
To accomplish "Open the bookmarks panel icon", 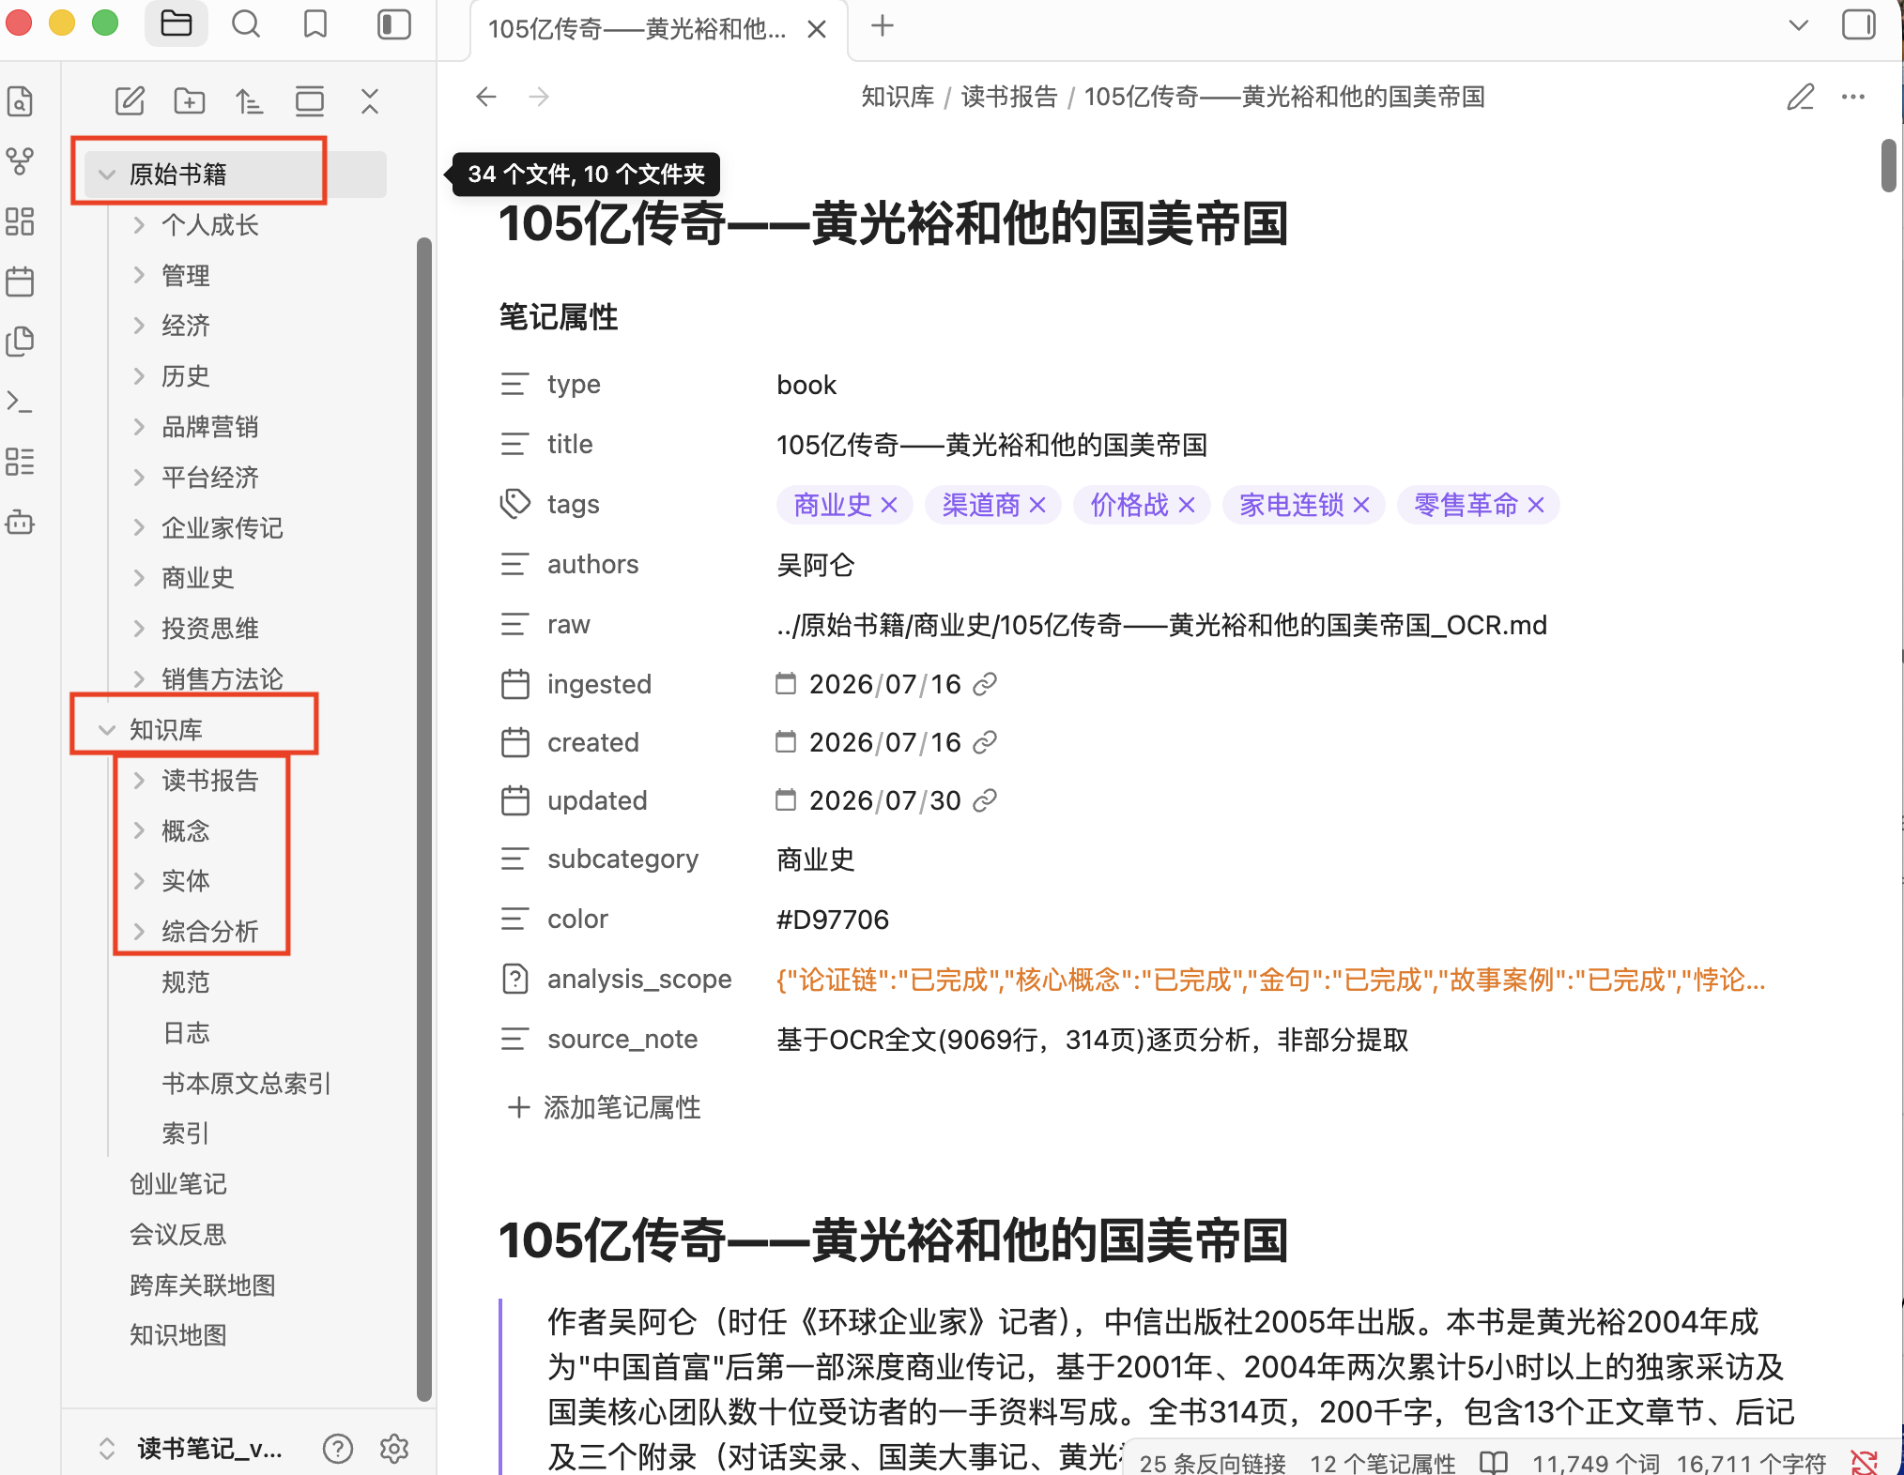I will [315, 24].
